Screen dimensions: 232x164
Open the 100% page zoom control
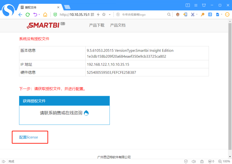224,161
